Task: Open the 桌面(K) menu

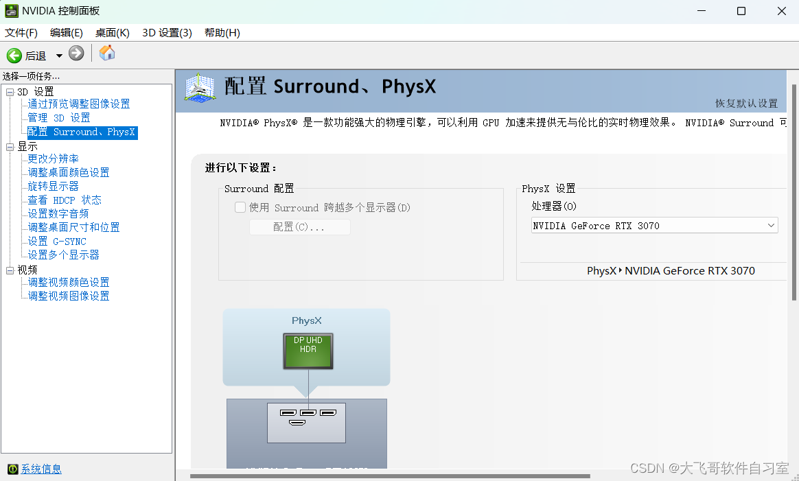Action: tap(112, 33)
